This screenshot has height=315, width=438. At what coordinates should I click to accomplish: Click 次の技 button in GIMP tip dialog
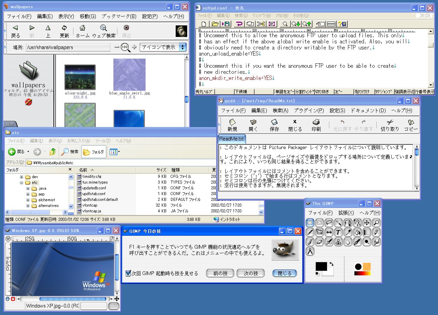point(251,273)
